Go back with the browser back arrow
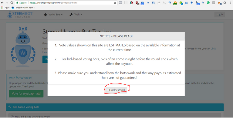Image resolution: width=233 pixels, height=118 pixels. click(x=2, y=3)
